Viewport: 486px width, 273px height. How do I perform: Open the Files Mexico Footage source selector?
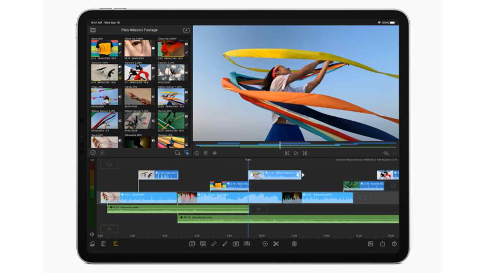(x=139, y=30)
